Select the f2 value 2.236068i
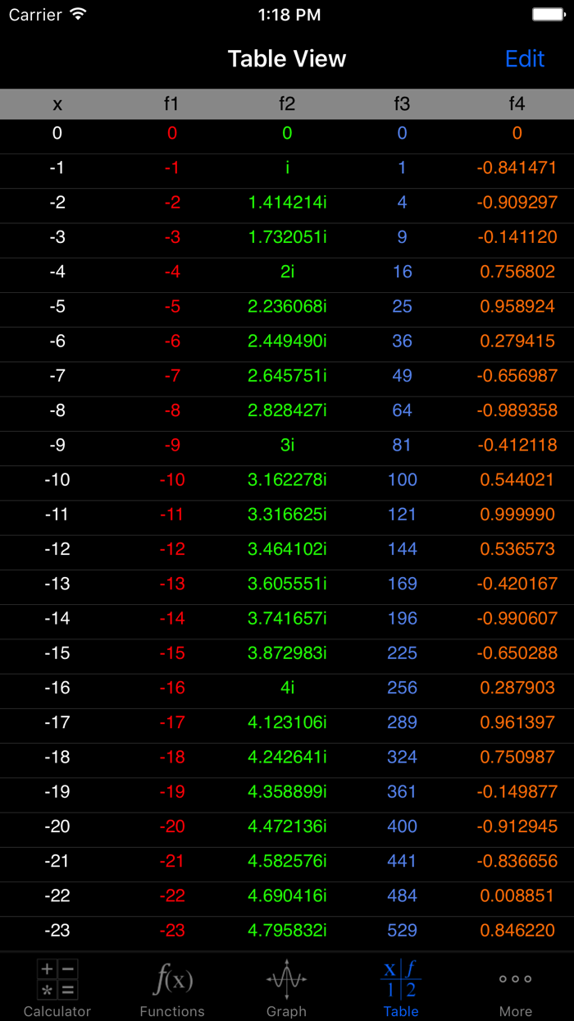The width and height of the screenshot is (574, 1021). pyautogui.click(x=287, y=307)
